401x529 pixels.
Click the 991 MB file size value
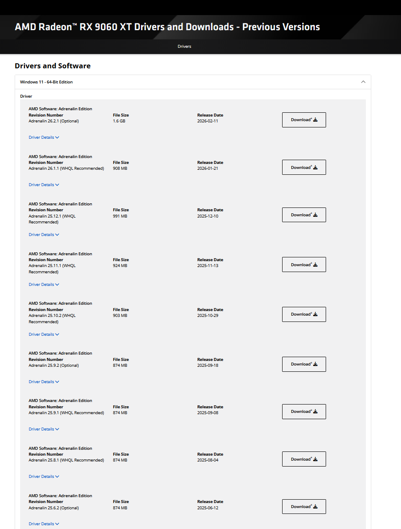coord(120,216)
